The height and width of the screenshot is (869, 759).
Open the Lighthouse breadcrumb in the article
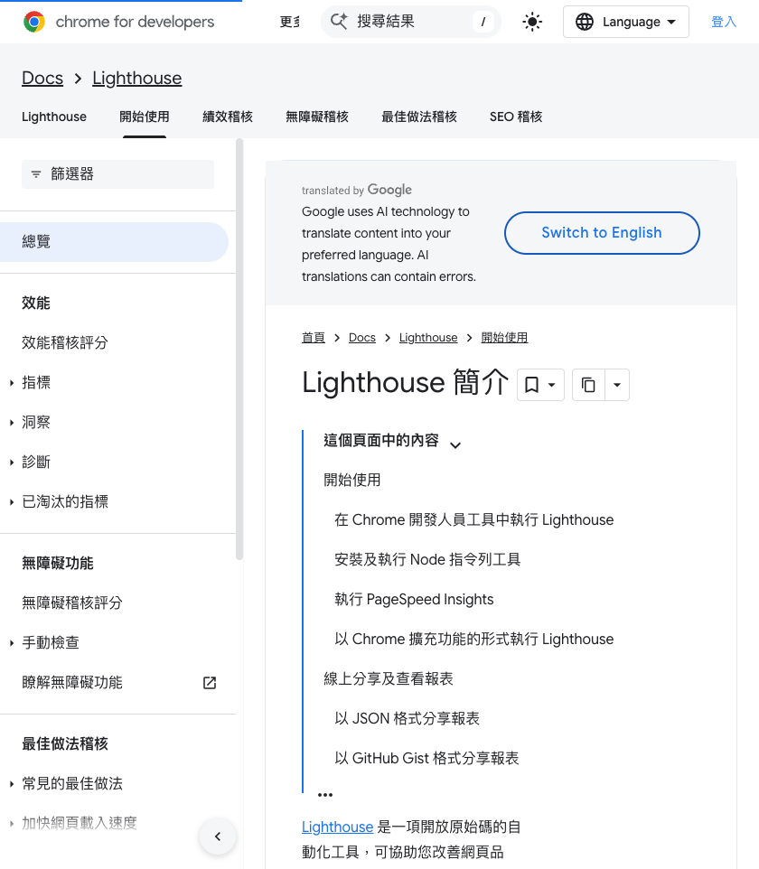428,338
